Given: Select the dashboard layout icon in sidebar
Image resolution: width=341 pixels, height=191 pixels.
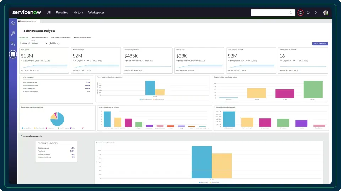Looking at the screenshot, I should (x=13, y=54).
